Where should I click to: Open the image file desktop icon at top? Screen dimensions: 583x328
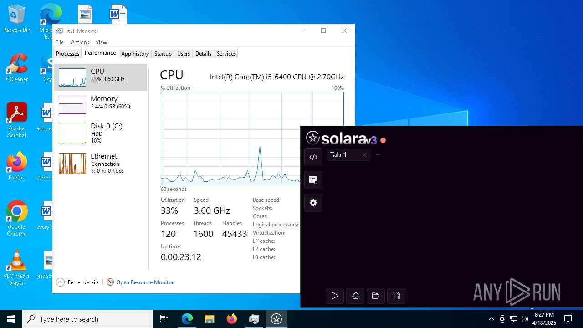[x=85, y=14]
